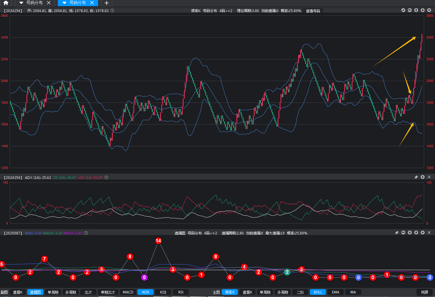Close the active 号码分布 tab
435x297 pixels.
coord(92,3)
